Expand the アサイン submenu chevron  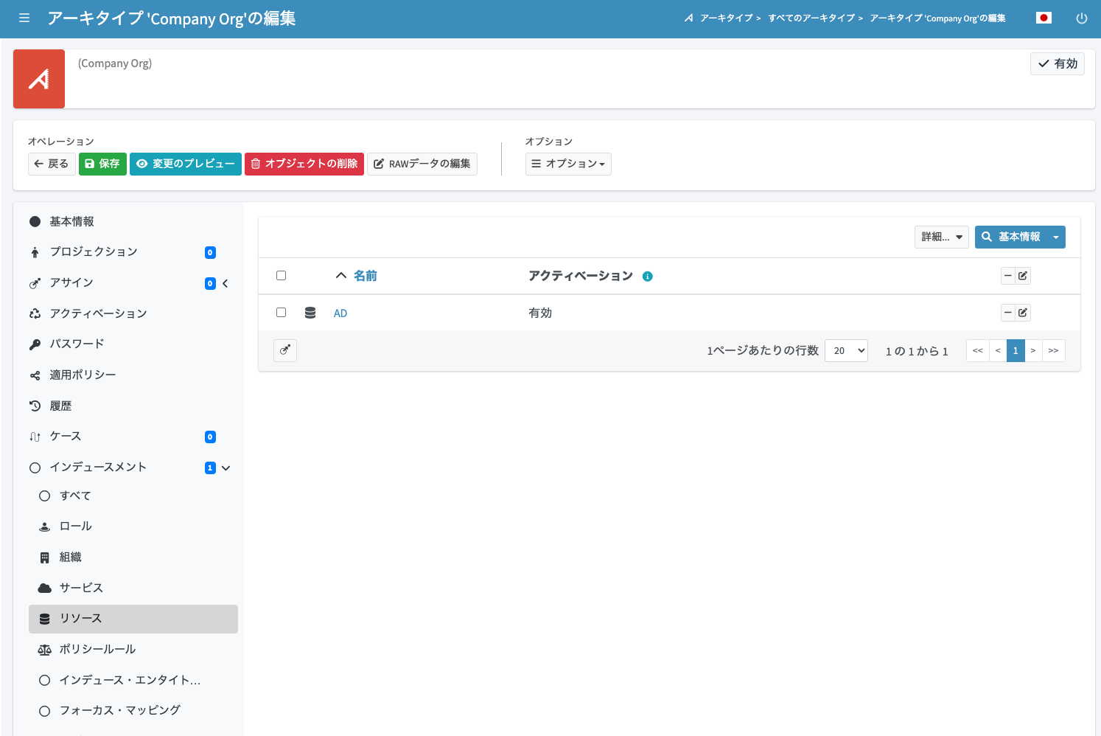(226, 283)
